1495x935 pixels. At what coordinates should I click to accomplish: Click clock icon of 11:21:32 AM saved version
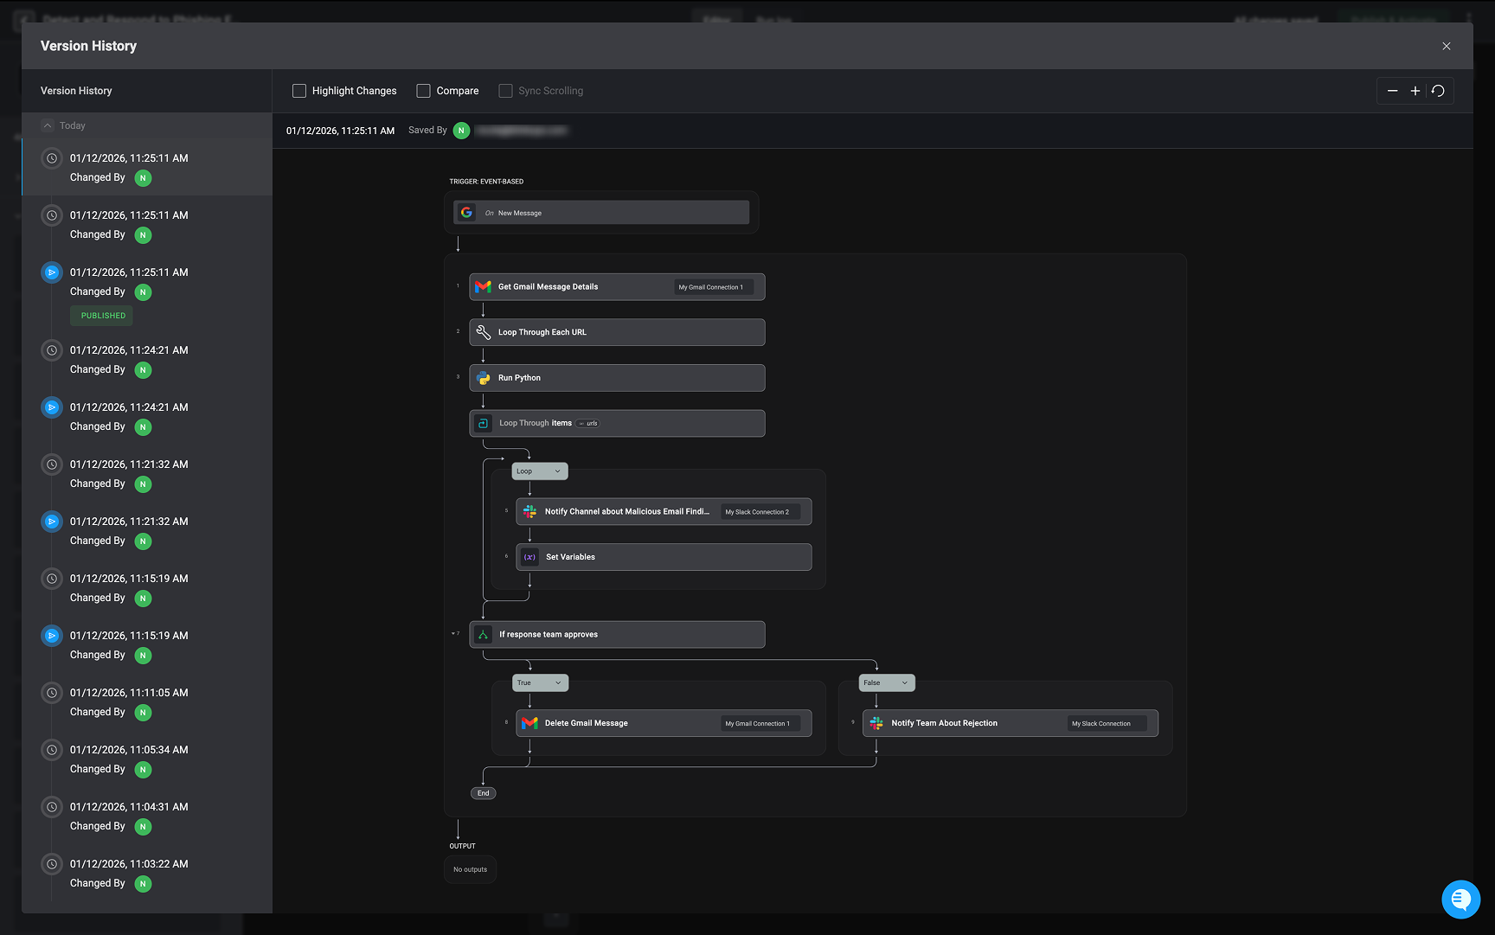[x=52, y=464]
